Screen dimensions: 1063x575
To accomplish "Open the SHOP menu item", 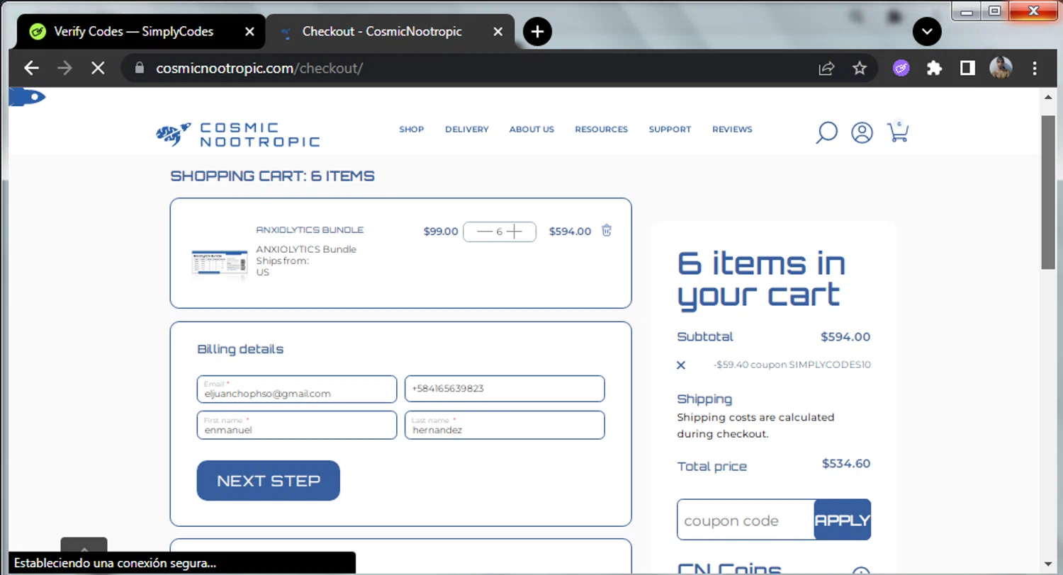I will click(411, 130).
